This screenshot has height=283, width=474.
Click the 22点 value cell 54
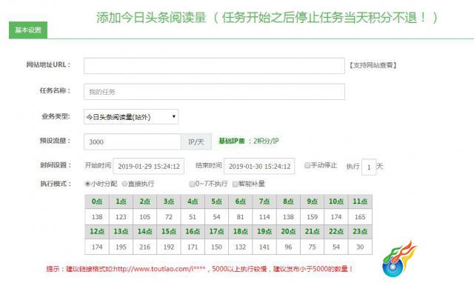pos(336,247)
